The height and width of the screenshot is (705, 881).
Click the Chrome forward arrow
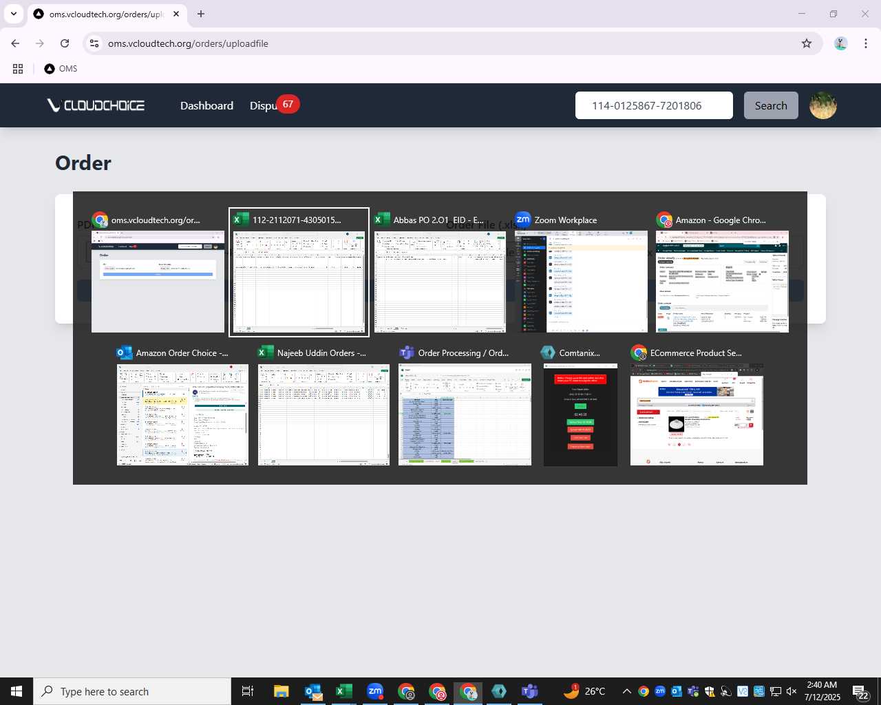[40, 43]
